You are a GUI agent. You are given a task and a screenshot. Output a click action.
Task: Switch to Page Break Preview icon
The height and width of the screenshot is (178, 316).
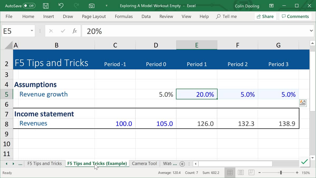[x=251, y=172]
